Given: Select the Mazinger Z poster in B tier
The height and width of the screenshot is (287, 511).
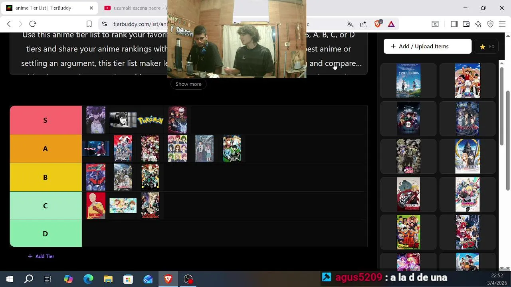Looking at the screenshot, I should point(96,177).
